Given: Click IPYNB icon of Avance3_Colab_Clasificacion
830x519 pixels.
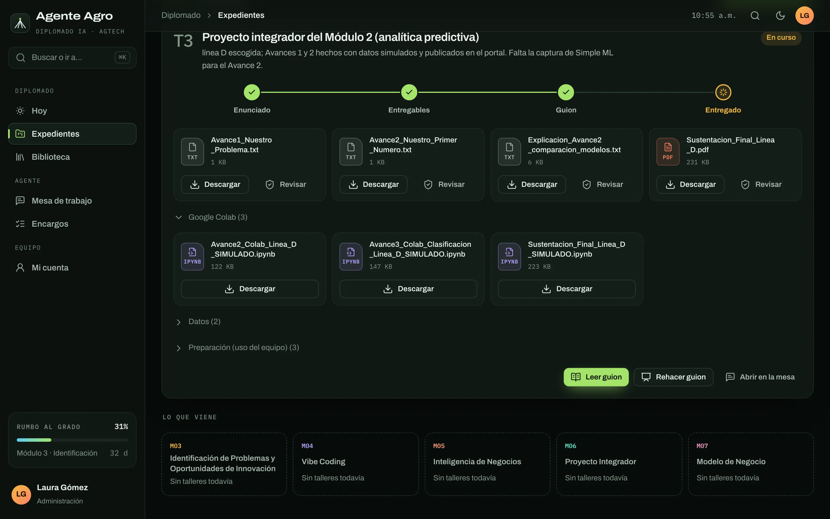Looking at the screenshot, I should pos(351,256).
